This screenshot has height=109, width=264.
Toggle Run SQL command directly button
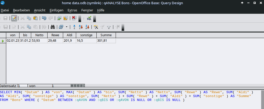tap(89, 18)
